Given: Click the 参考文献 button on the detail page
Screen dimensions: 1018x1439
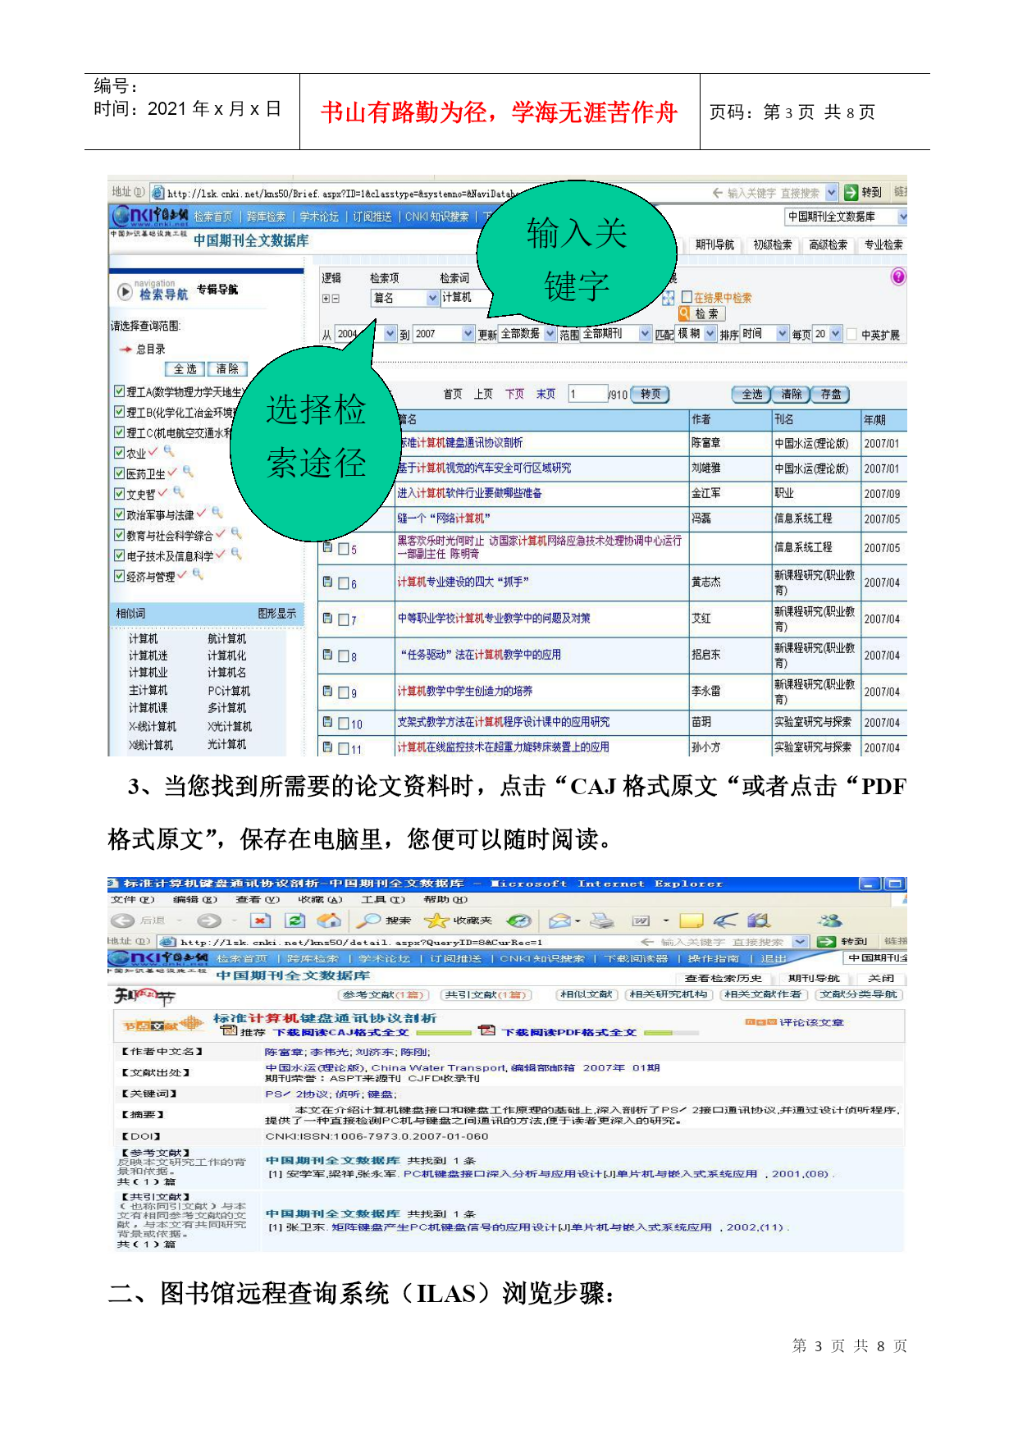Looking at the screenshot, I should point(385,994).
